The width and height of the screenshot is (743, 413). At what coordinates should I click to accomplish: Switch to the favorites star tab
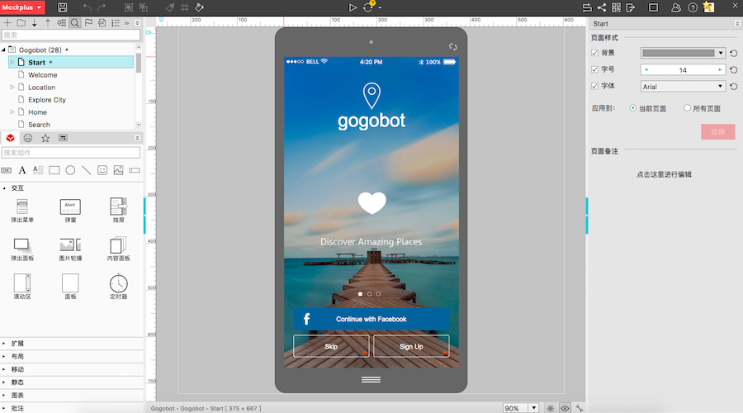[45, 138]
